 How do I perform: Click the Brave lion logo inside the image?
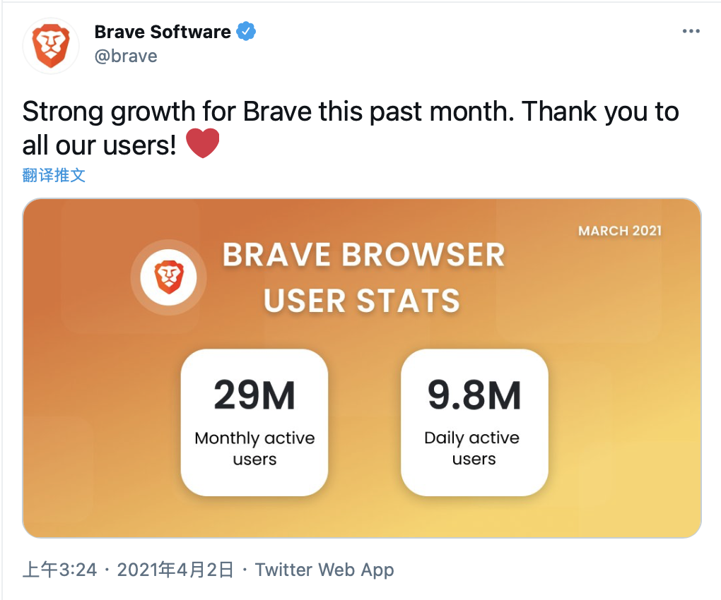click(168, 277)
